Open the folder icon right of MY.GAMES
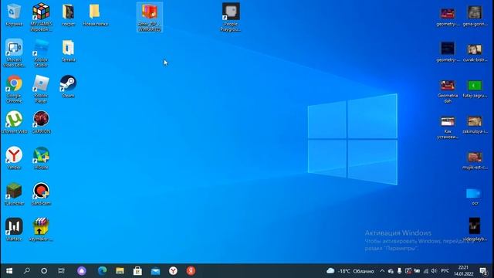This screenshot has height=278, width=494. point(68,15)
